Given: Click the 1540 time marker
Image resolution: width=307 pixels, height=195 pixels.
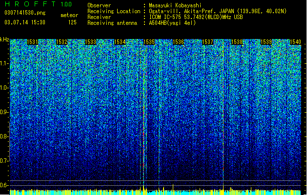Looking at the screenshot, I should (295, 42).
